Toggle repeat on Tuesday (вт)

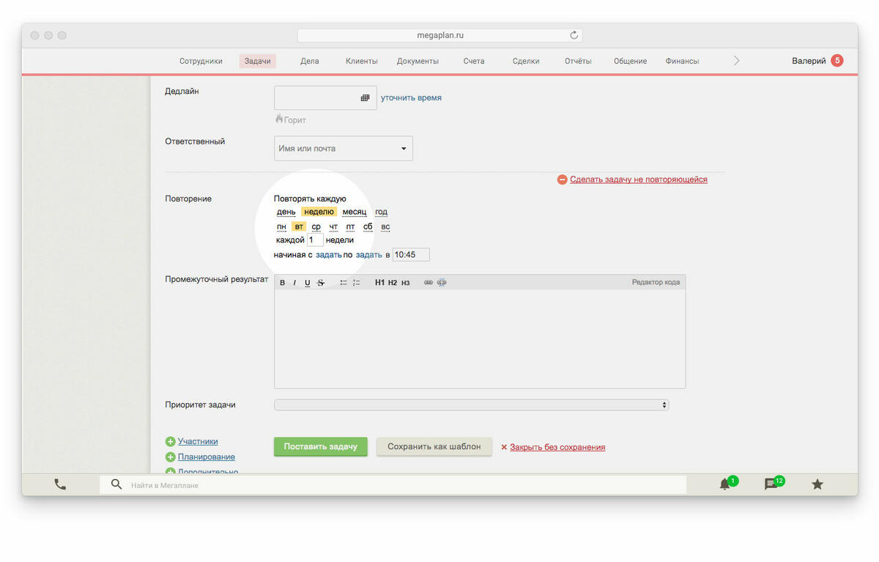(x=299, y=226)
